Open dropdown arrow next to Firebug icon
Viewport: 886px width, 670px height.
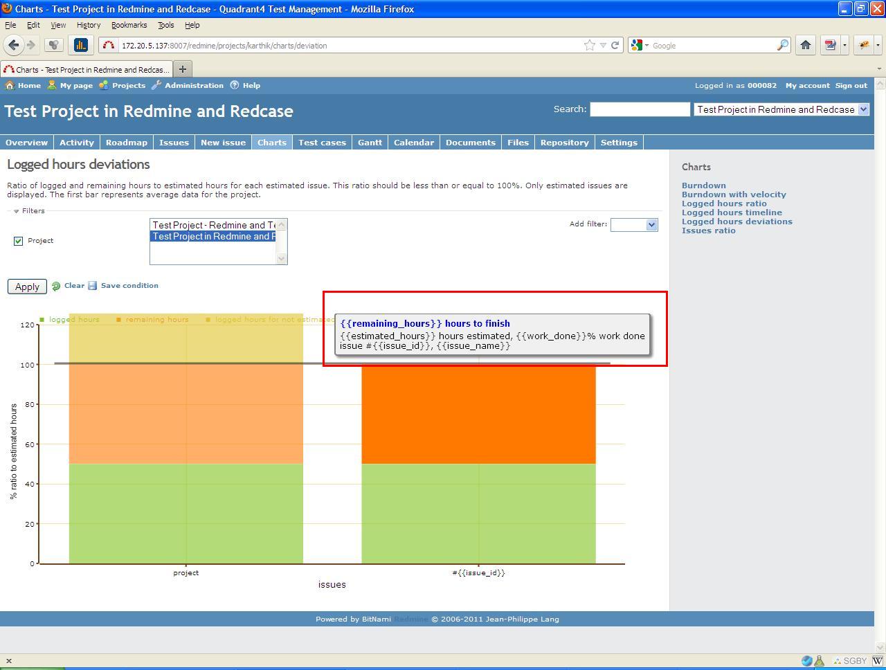tap(878, 46)
